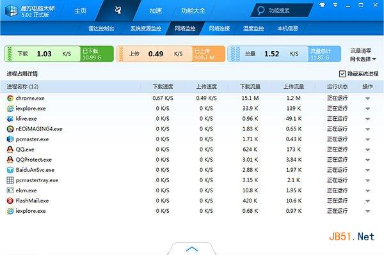Viewport: 384px width, 255px height.
Task: Switch to the 温度监控 tab
Action: tap(253, 28)
